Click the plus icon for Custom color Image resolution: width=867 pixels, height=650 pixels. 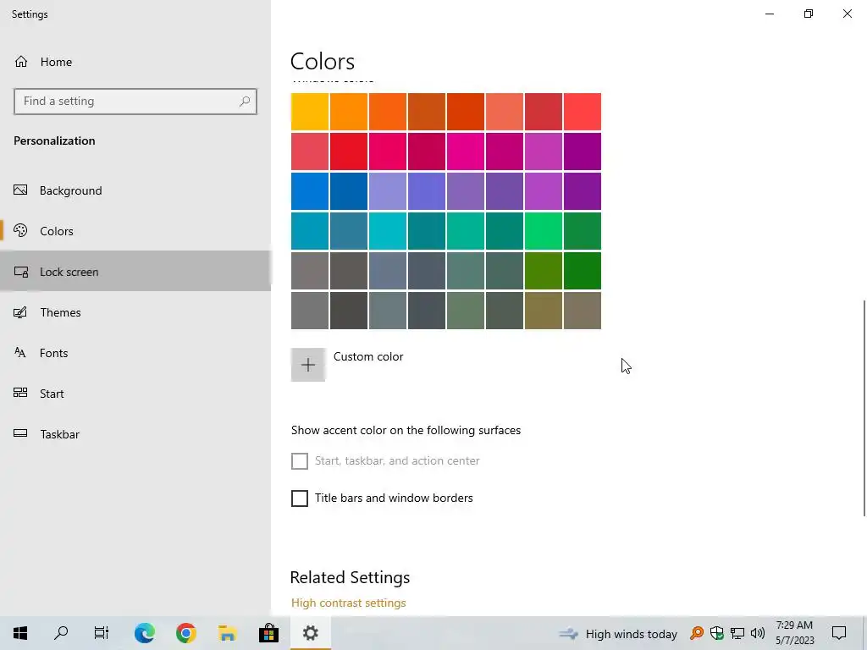(x=308, y=364)
